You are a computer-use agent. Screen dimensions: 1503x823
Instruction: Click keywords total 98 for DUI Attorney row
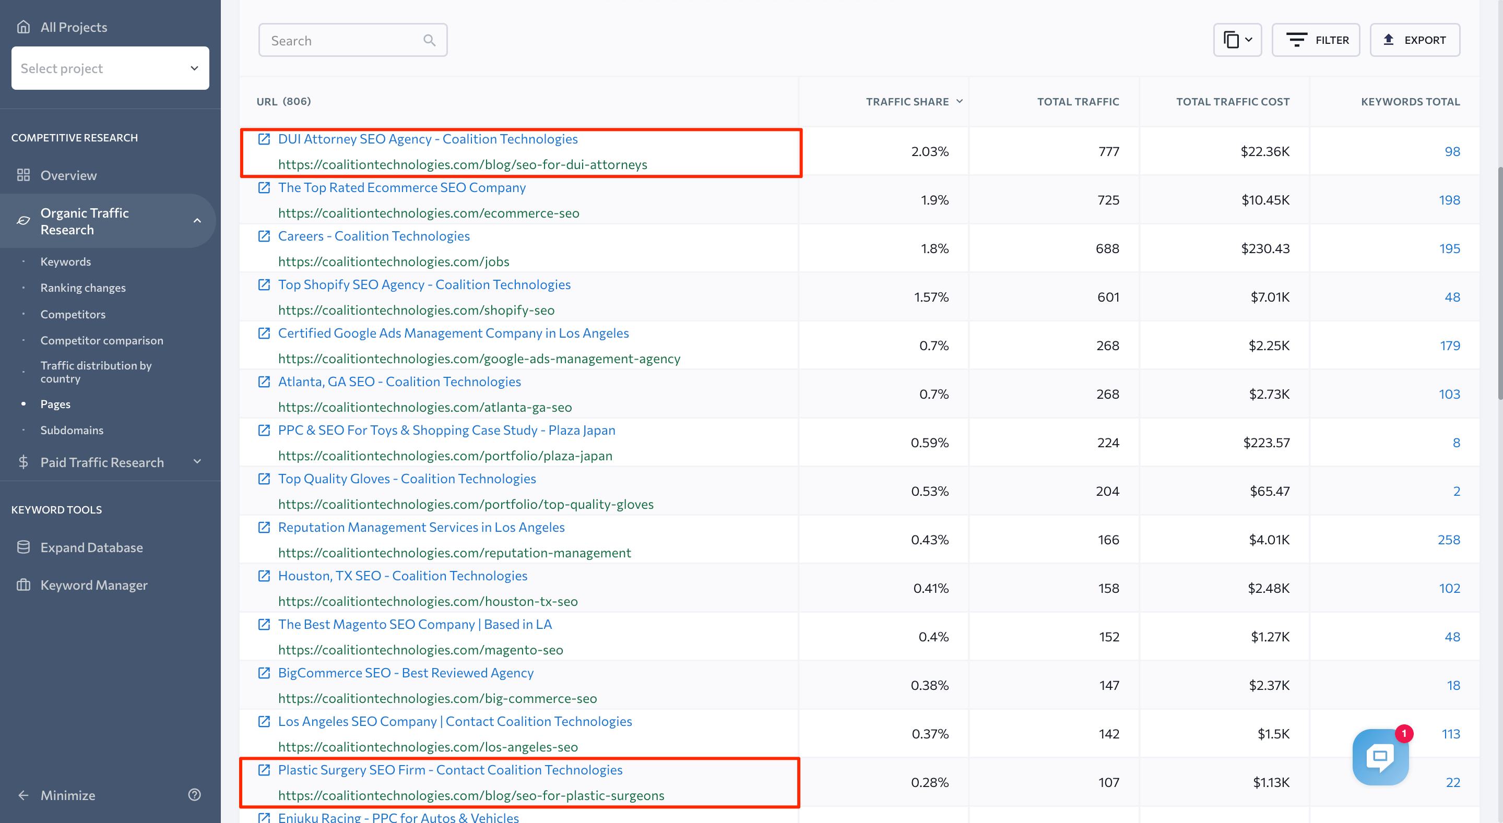(1452, 151)
